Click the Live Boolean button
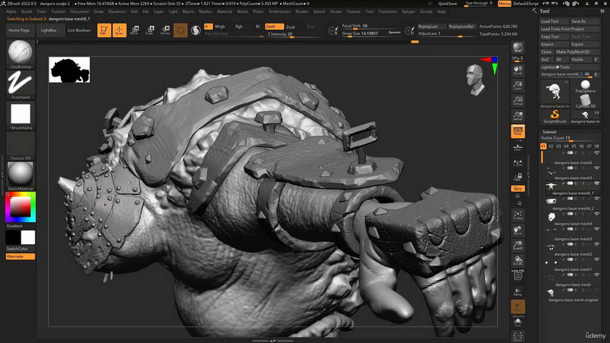Image resolution: width=610 pixels, height=343 pixels. tap(79, 30)
